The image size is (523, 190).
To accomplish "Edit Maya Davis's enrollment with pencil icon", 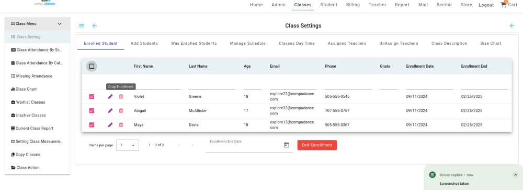I will [110, 125].
